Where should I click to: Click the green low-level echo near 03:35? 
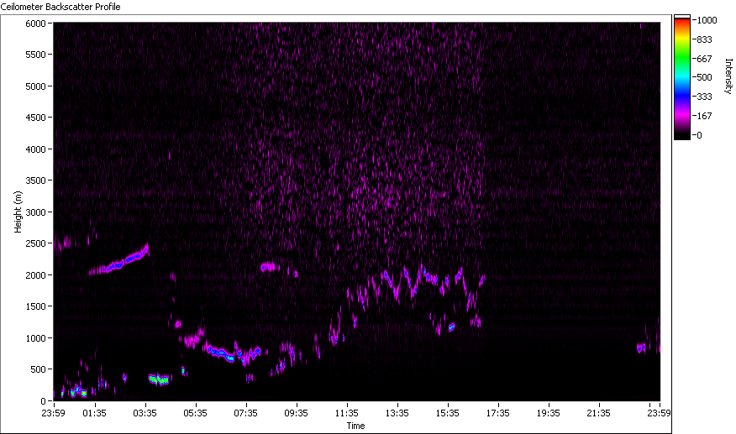pyautogui.click(x=159, y=379)
